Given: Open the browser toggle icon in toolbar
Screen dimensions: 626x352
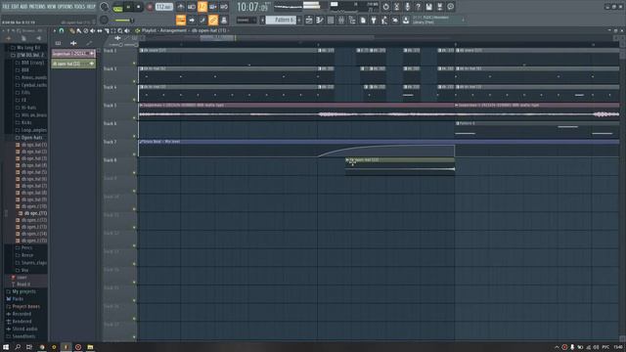Looking at the screenshot, I should [352, 20].
